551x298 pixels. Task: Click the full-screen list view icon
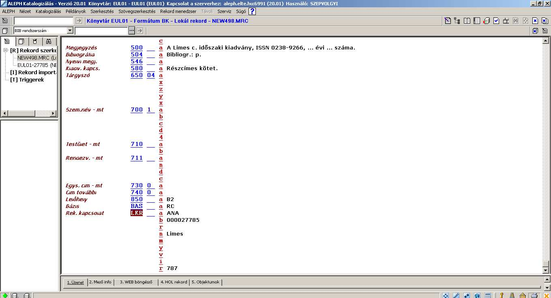point(477,21)
